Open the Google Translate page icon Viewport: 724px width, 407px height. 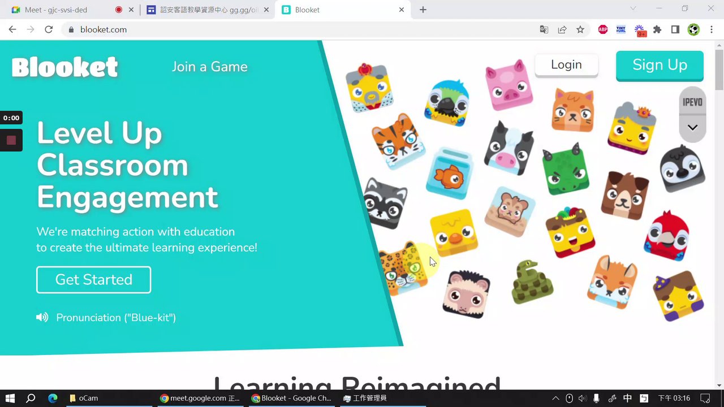[544, 29]
